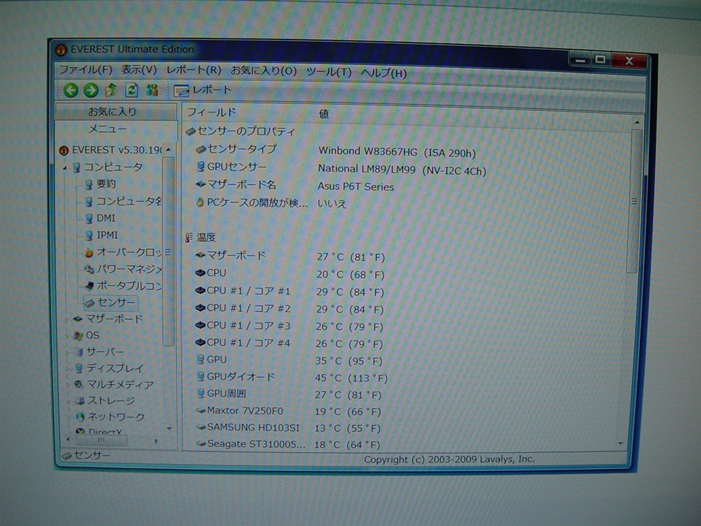This screenshot has width=701, height=526.
Task: Select the オーバークロック tree item
Action: tap(123, 252)
